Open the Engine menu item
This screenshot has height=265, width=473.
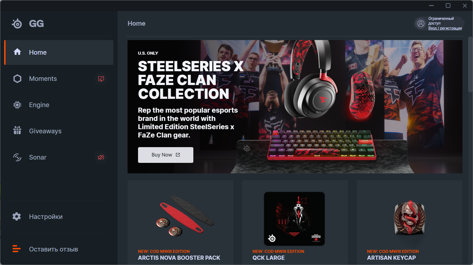59,105
